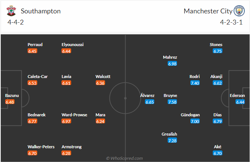The height and width of the screenshot is (162, 250).
Task: Click Walker-Peters player name
Action: click(x=41, y=147)
